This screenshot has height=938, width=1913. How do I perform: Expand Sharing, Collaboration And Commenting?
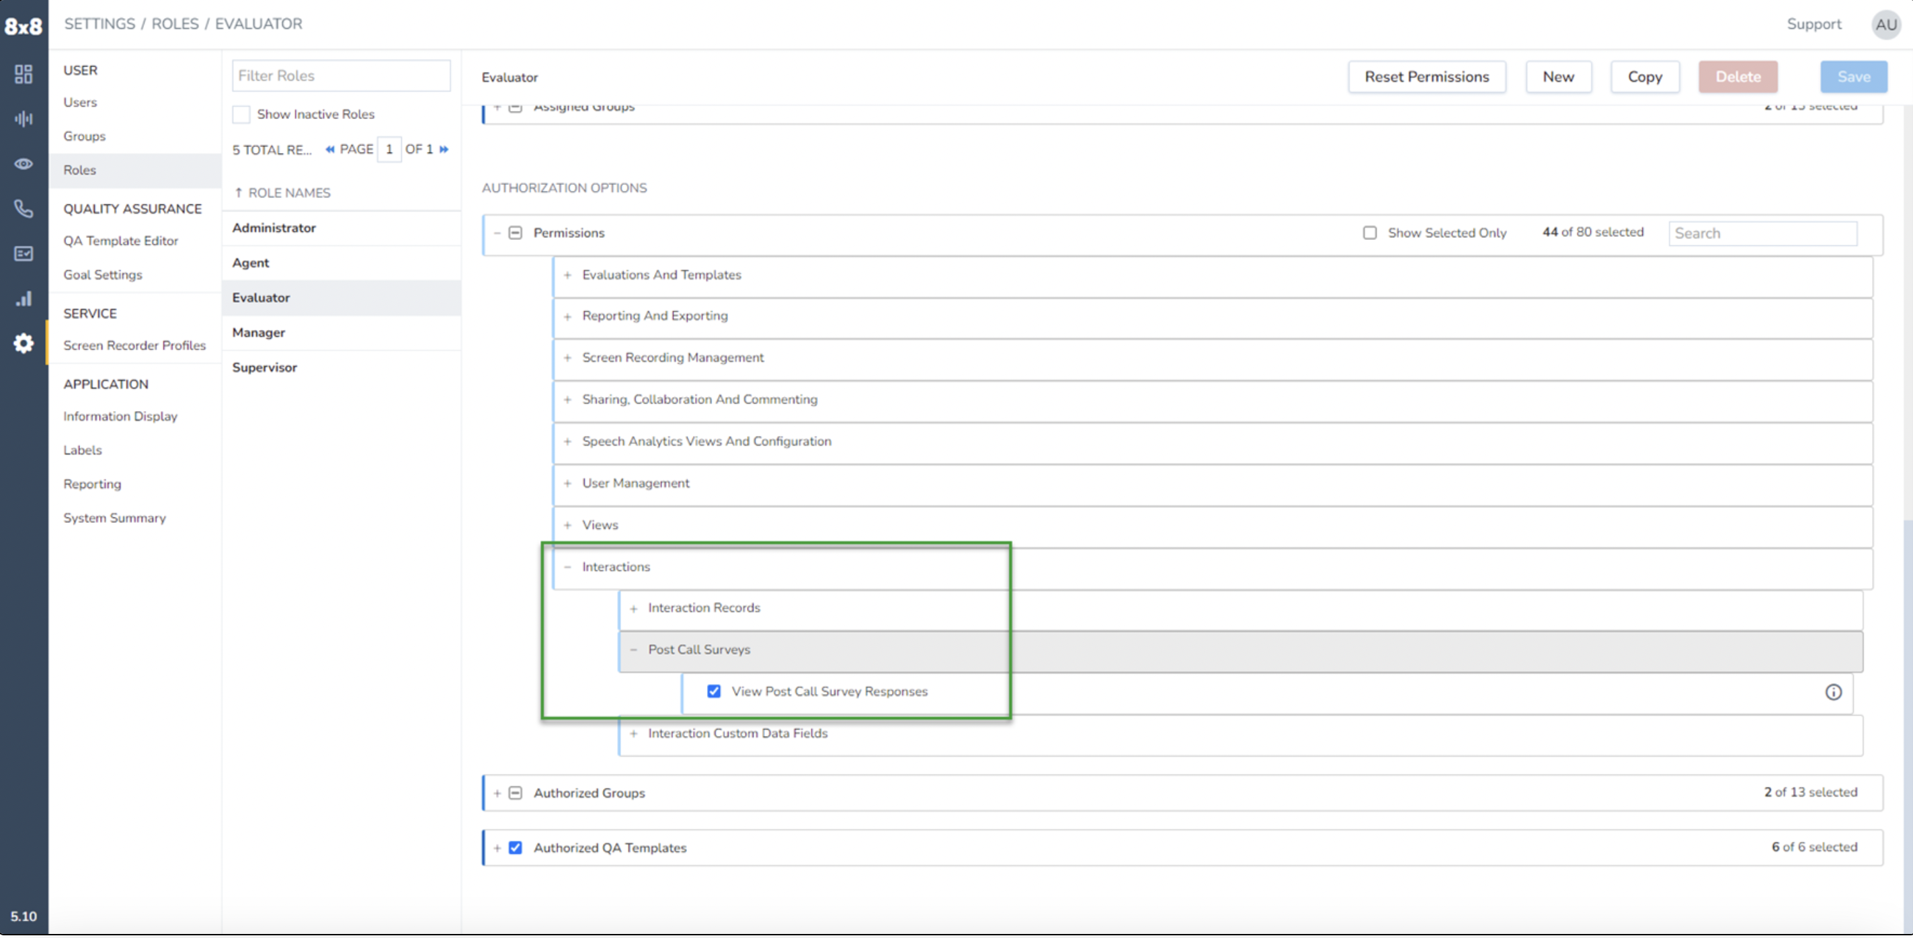pos(567,400)
